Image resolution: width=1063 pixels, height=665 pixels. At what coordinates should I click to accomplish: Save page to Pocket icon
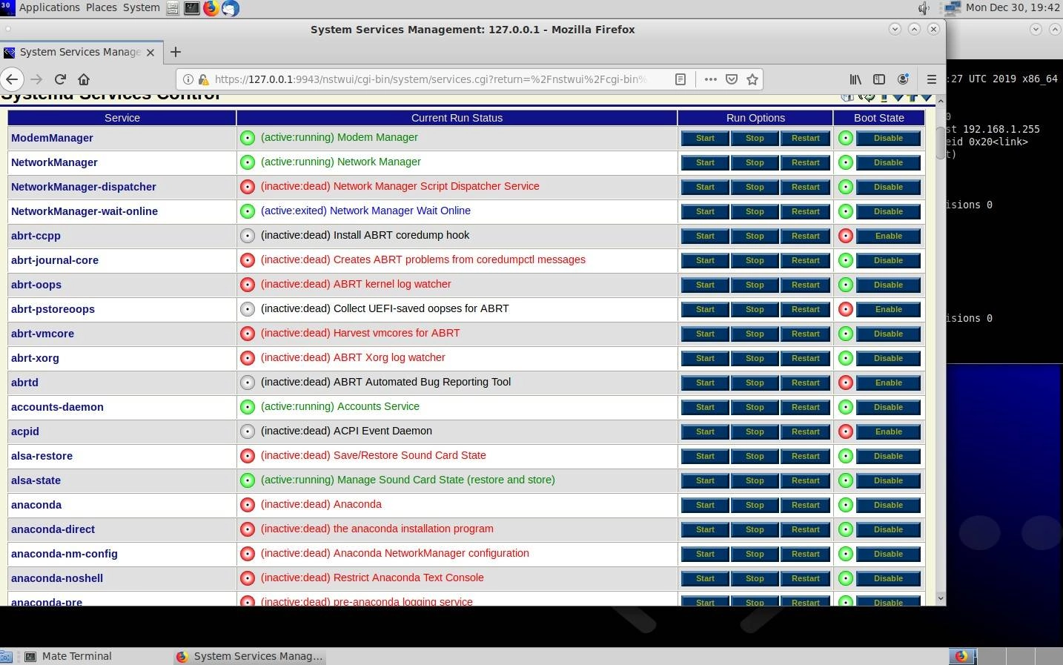(732, 79)
